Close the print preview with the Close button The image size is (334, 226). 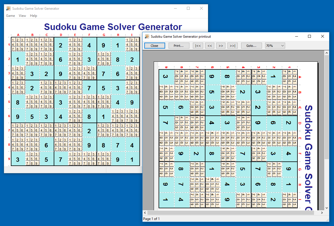tap(154, 45)
